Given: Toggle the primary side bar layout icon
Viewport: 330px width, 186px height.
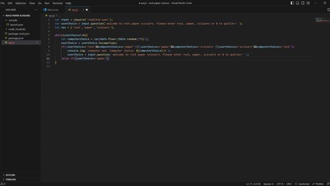Looking at the screenshot, I should [x=292, y=3].
